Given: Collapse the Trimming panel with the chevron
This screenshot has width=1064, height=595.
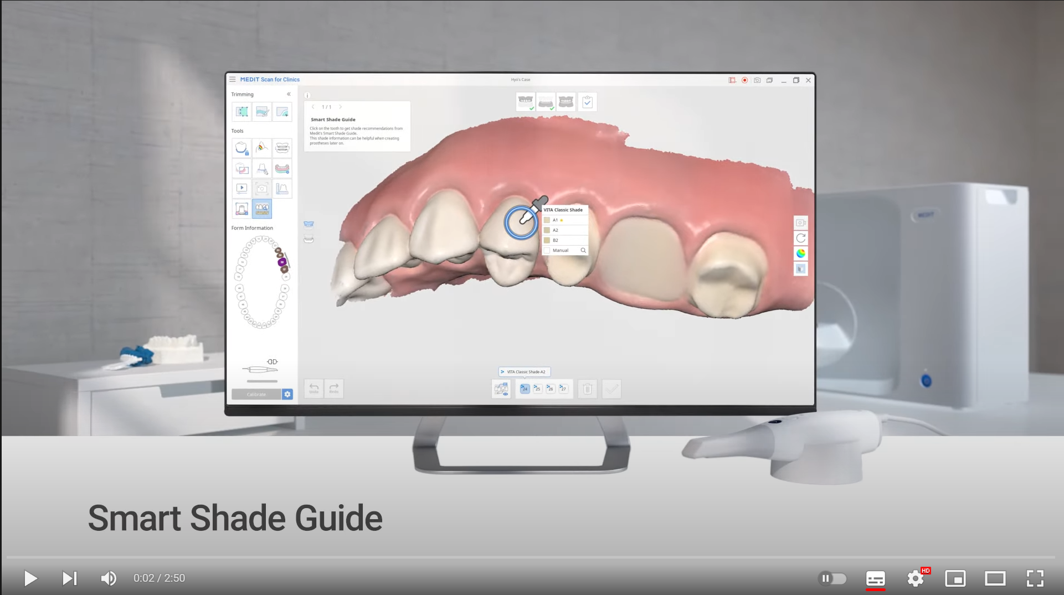Looking at the screenshot, I should point(289,94).
